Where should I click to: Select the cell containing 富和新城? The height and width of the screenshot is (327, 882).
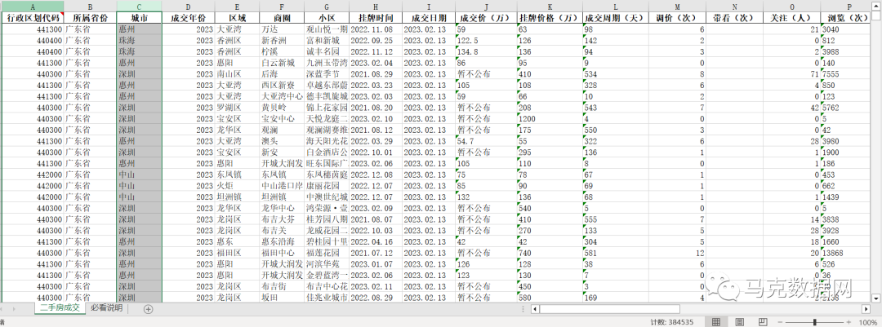(x=327, y=40)
